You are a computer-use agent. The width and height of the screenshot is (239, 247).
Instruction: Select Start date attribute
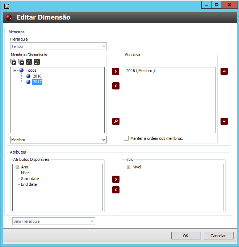tap(30, 179)
